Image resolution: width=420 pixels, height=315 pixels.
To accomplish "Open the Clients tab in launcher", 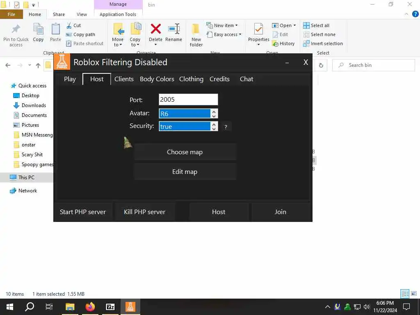I will 124,79.
